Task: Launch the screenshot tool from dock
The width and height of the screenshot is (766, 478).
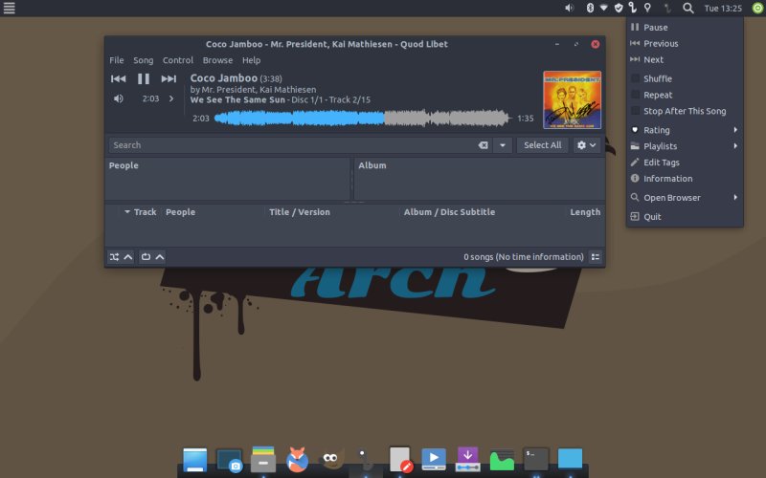Action: point(229,460)
